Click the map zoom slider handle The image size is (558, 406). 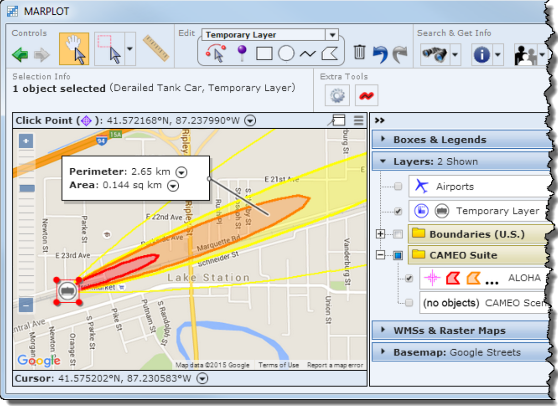point(27,188)
